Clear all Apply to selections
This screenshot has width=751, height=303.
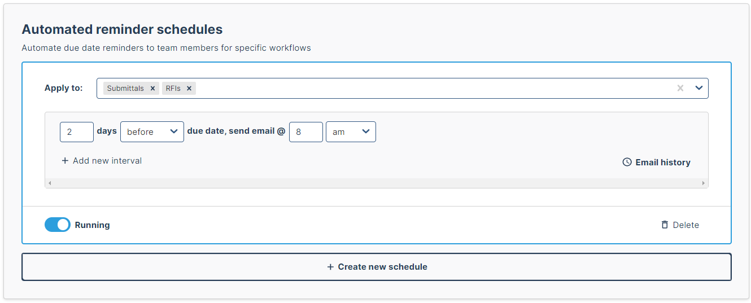[x=680, y=88]
